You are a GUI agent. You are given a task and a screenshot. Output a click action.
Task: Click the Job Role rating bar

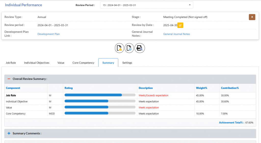[x=100, y=95]
